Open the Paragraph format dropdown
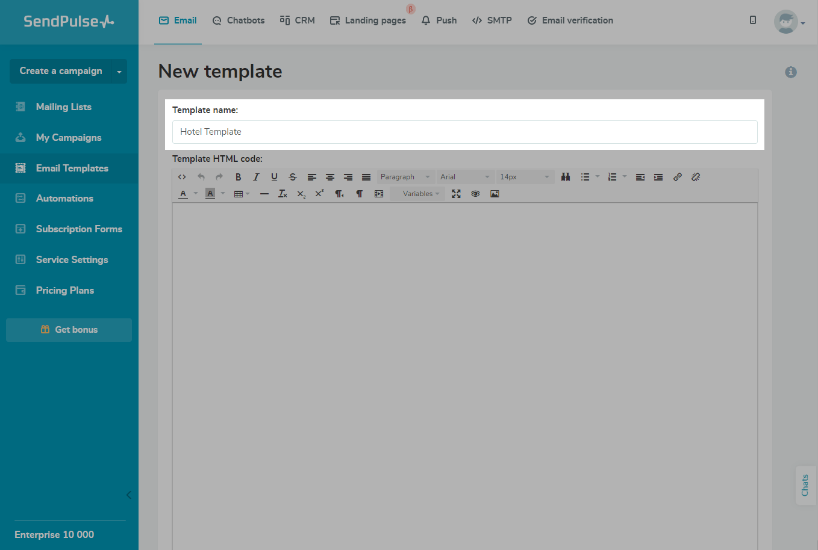 click(x=405, y=177)
